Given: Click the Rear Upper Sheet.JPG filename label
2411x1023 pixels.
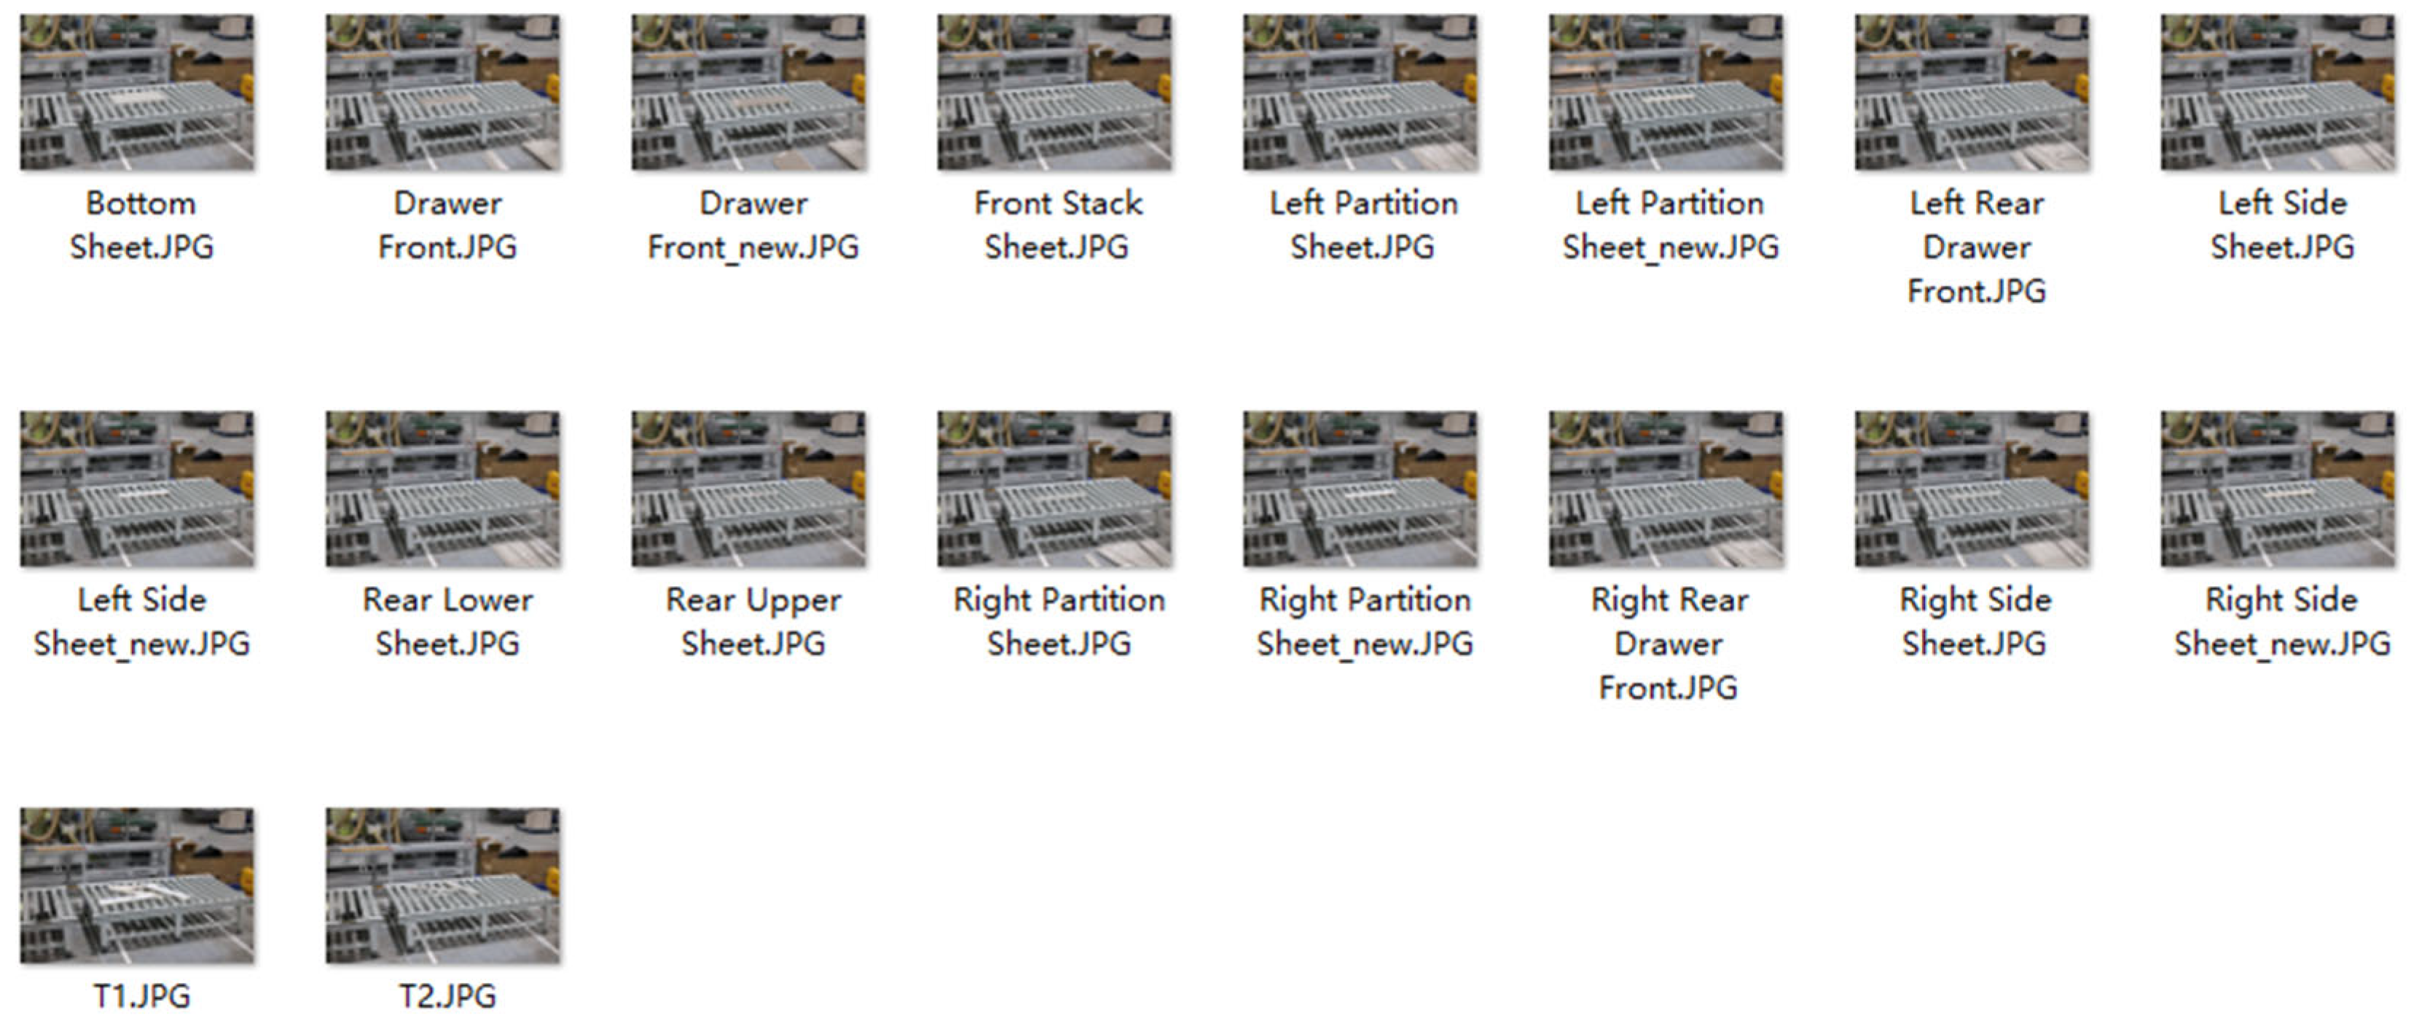Looking at the screenshot, I should (x=753, y=622).
